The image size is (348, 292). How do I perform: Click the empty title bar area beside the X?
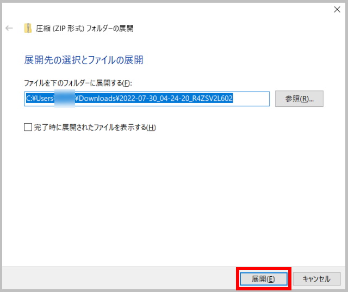[217, 10]
